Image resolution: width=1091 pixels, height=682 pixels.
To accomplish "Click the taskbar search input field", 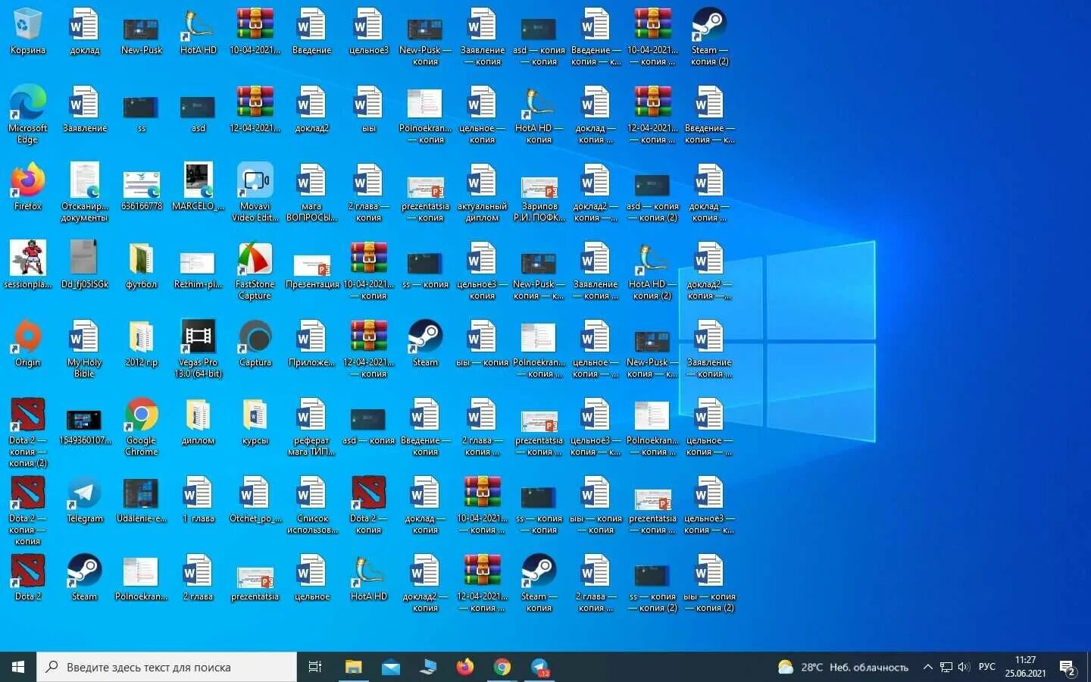I will pos(167,667).
